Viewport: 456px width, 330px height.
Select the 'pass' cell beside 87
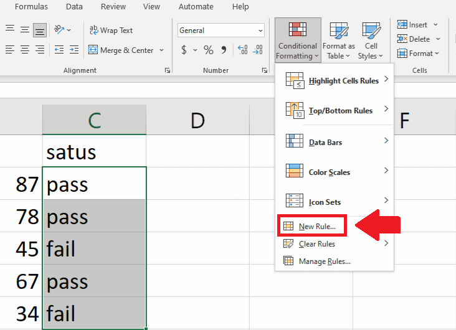point(94,184)
